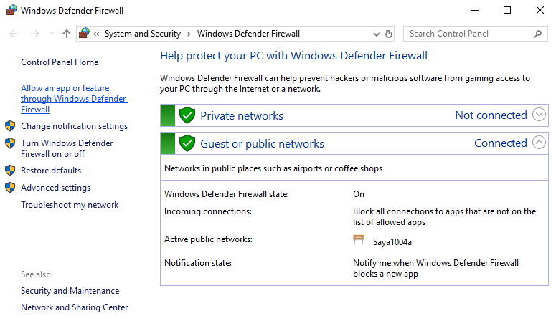Close the Windows Defender Firewall window
This screenshot has width=556, height=326.
(x=540, y=10)
